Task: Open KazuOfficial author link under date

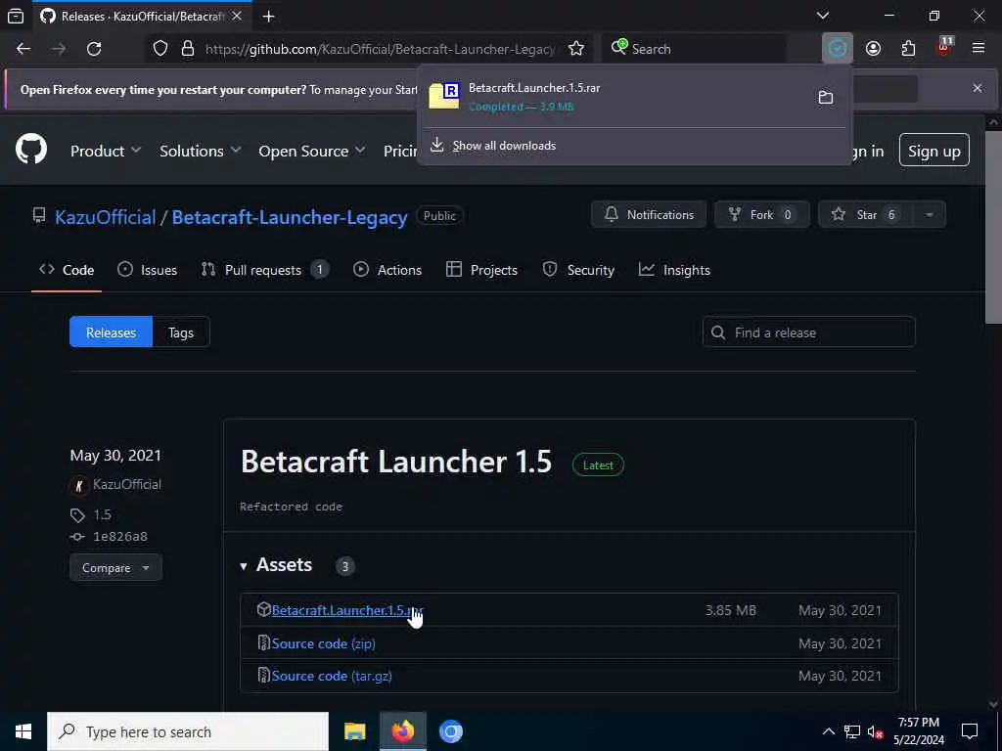Action: 126,484
